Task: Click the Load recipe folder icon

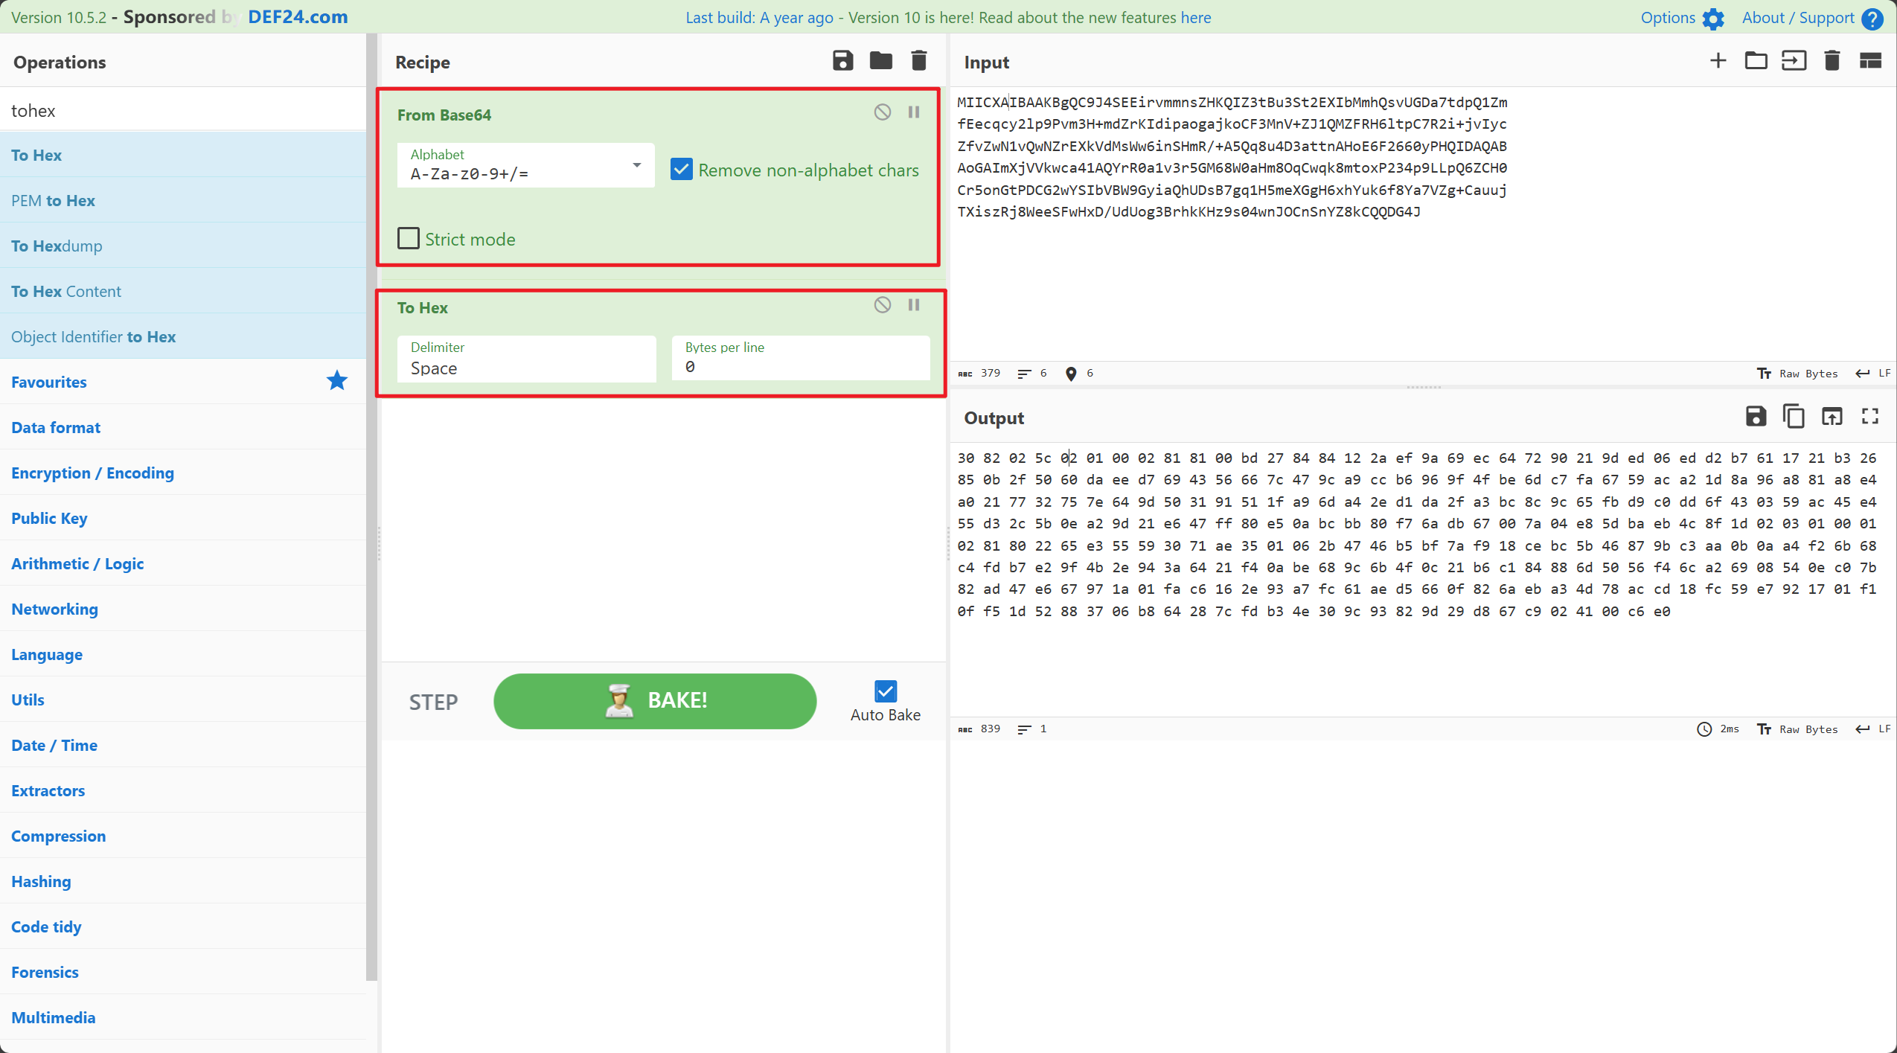Action: click(x=880, y=61)
